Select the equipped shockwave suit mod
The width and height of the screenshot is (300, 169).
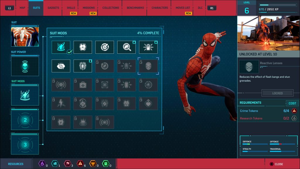[61, 47]
